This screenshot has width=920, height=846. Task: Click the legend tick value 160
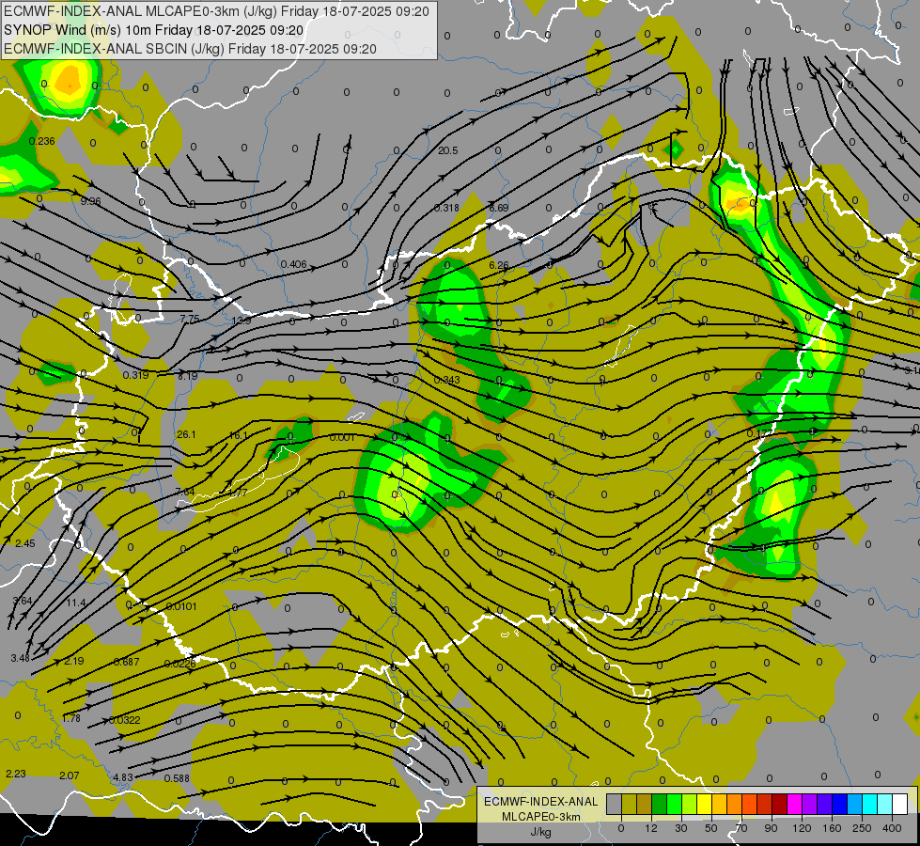pos(832,828)
